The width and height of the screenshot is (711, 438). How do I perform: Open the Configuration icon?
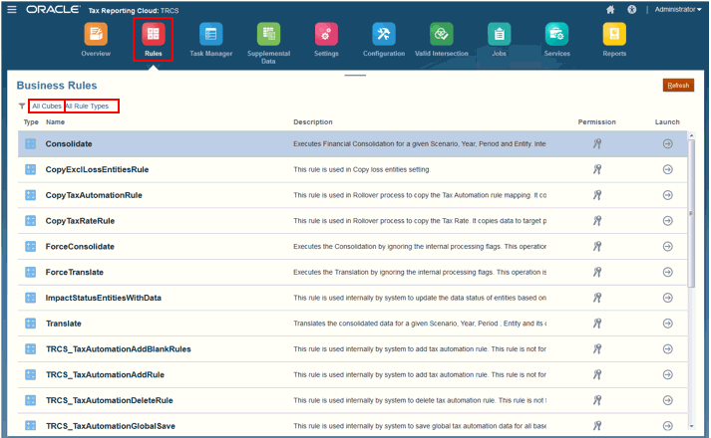pyautogui.click(x=384, y=34)
